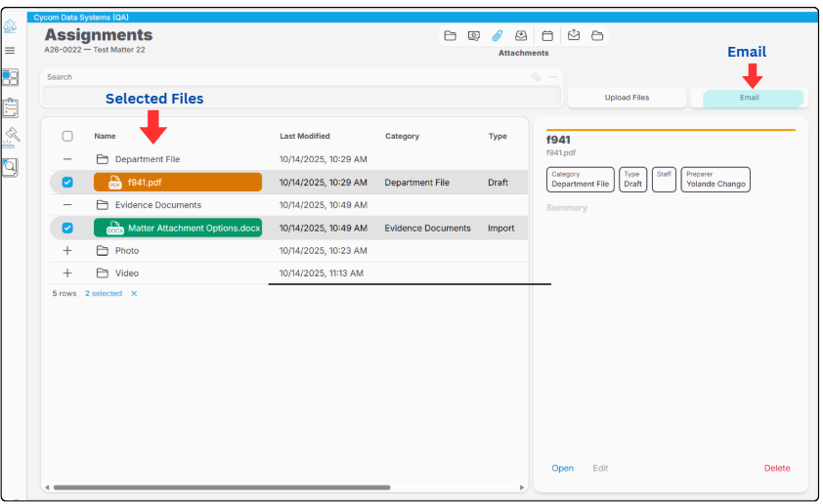Open the hamburger menu in the sidebar

pyautogui.click(x=10, y=51)
